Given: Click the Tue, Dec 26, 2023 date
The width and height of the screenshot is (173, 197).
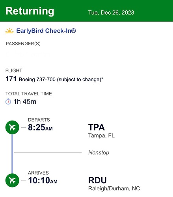Looking at the screenshot, I should (111, 13).
